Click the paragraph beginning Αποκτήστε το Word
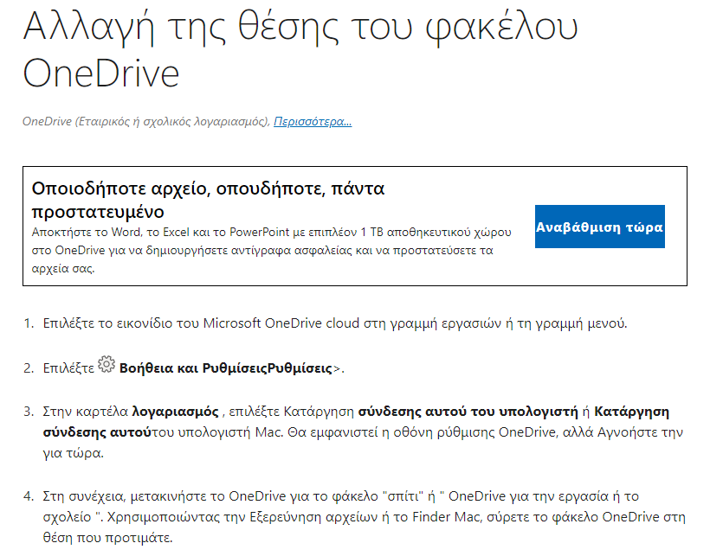 point(271,250)
